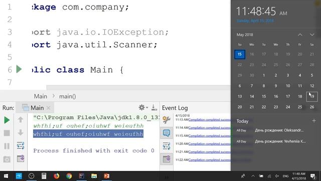Click the gray Stop process square
The height and width of the screenshot is (181, 321).
(x=7, y=133)
